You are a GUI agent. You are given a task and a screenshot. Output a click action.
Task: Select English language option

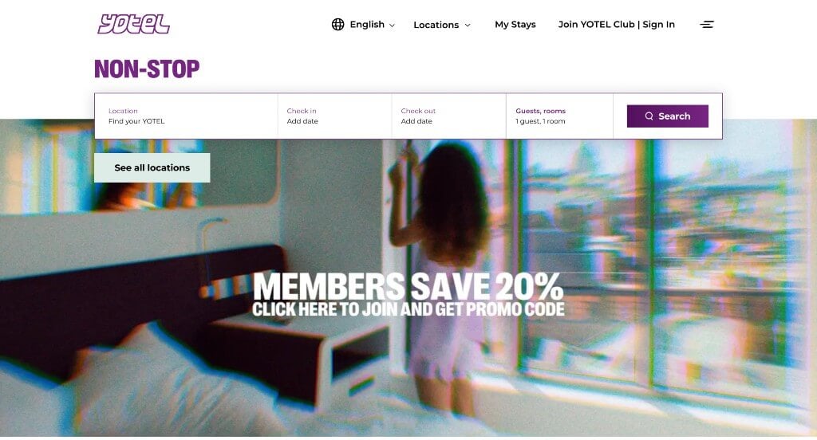coord(367,25)
